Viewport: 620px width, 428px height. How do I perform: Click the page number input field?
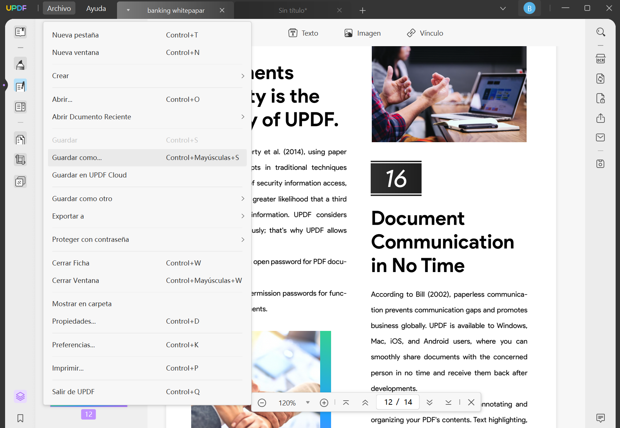coord(397,402)
